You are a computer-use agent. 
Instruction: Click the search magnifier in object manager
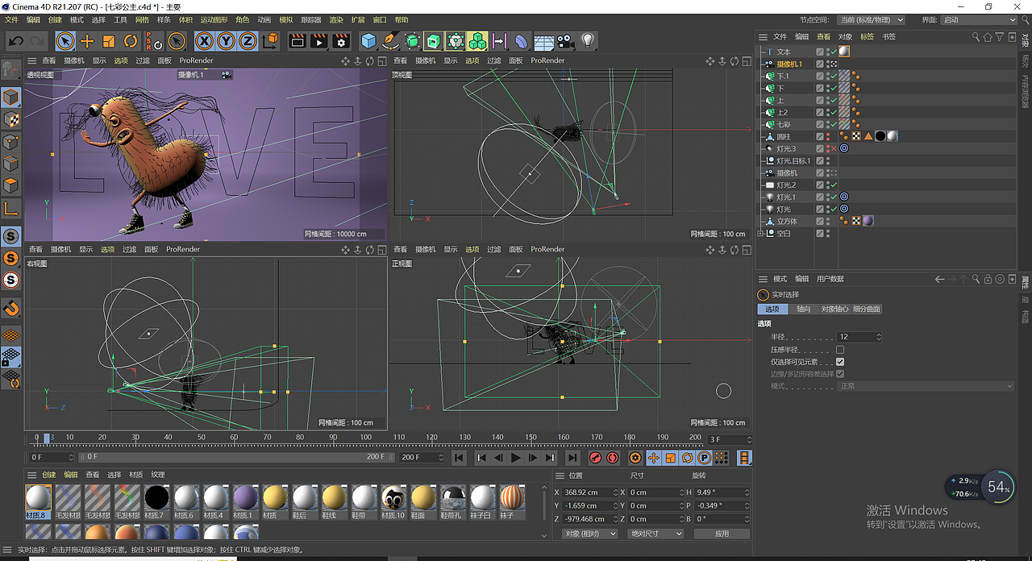(x=976, y=36)
